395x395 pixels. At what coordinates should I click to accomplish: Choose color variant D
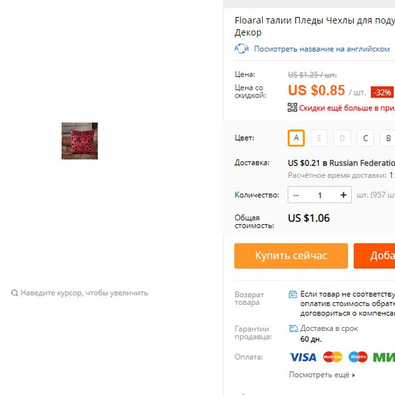342,138
